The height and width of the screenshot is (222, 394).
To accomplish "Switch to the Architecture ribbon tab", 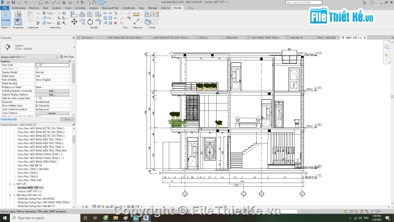I will pos(18,8).
